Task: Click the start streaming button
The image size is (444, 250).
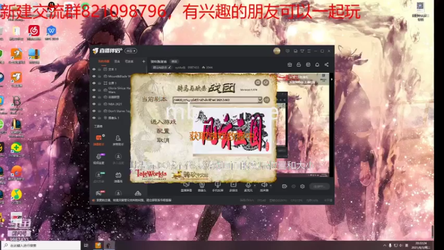Action: pyautogui.click(x=320, y=187)
